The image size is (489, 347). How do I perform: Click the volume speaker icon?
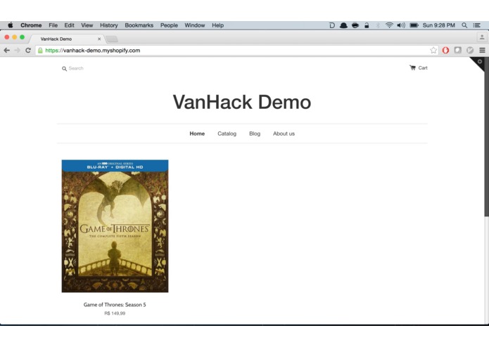(x=401, y=25)
